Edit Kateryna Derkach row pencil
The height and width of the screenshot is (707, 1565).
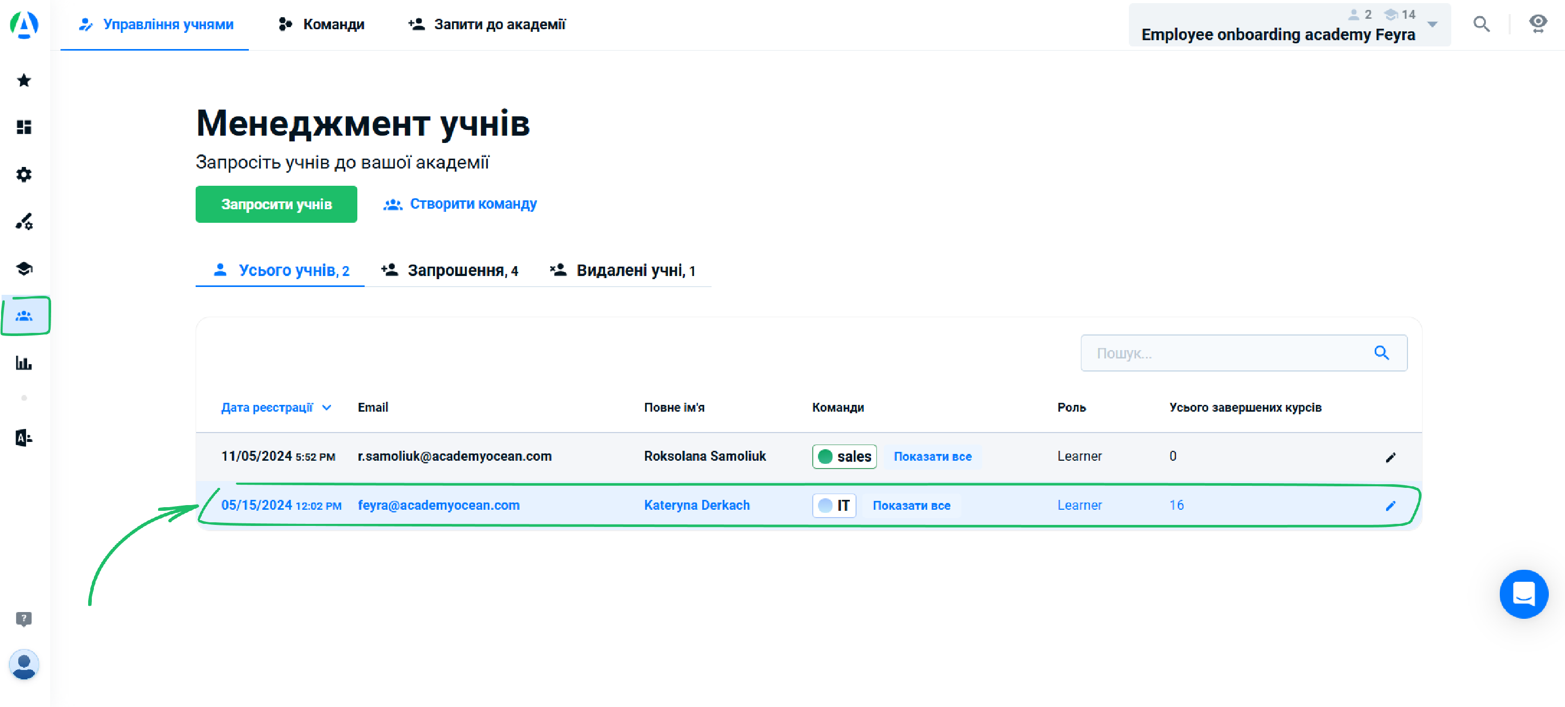(x=1390, y=506)
